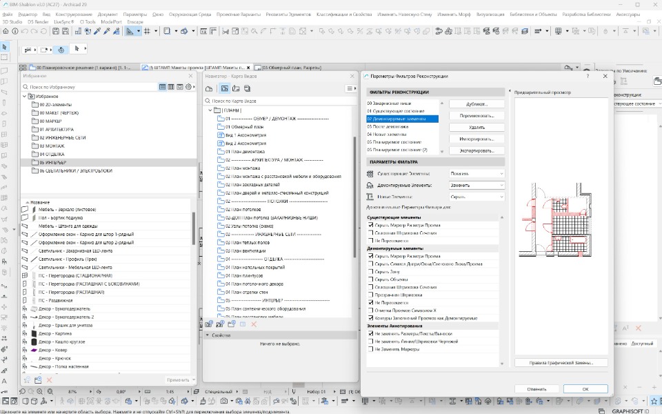Switch to 00 Планировочное решение tab
The image size is (662, 414).
[83, 68]
